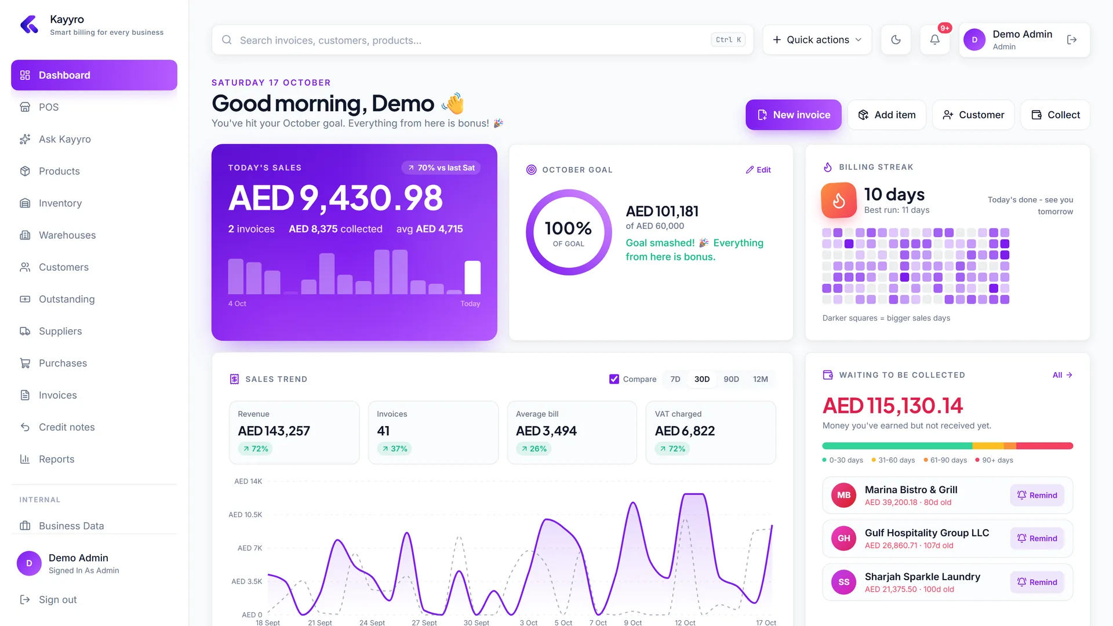Click Sign out in sidebar
This screenshot has width=1113, height=626.
point(48,600)
